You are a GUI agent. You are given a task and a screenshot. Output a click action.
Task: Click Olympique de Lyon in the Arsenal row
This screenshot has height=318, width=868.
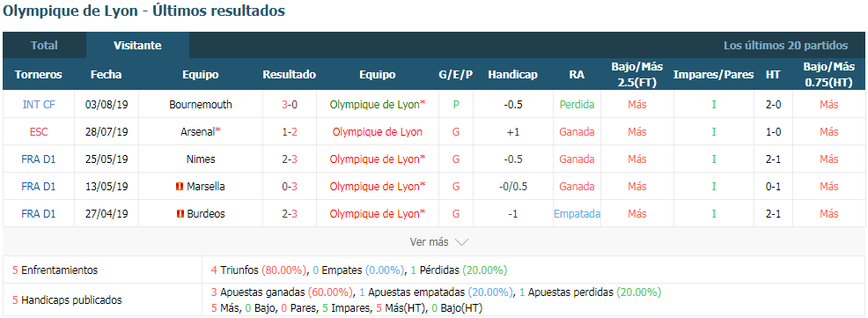point(378,132)
